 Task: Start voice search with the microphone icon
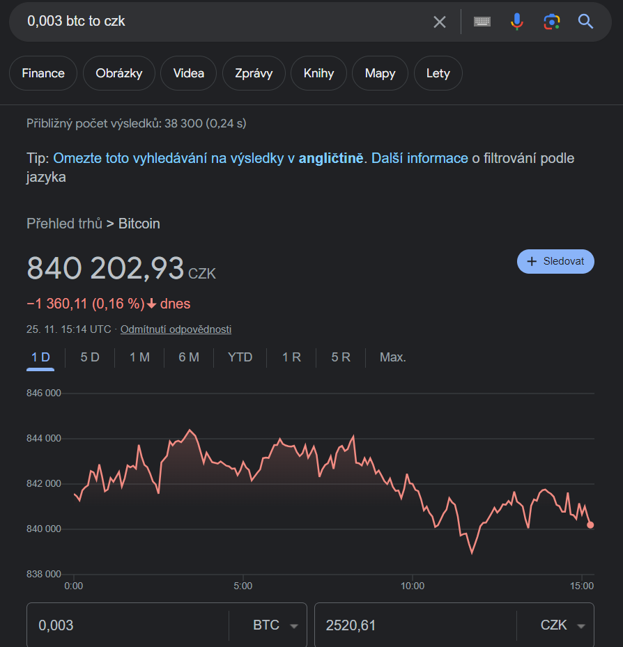[516, 22]
